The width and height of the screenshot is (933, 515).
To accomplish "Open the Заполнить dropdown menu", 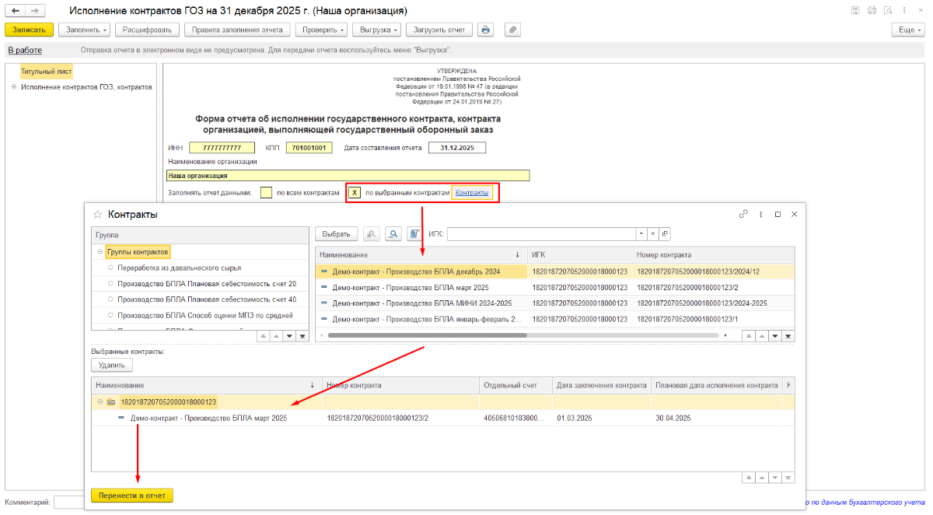I will 84,30.
